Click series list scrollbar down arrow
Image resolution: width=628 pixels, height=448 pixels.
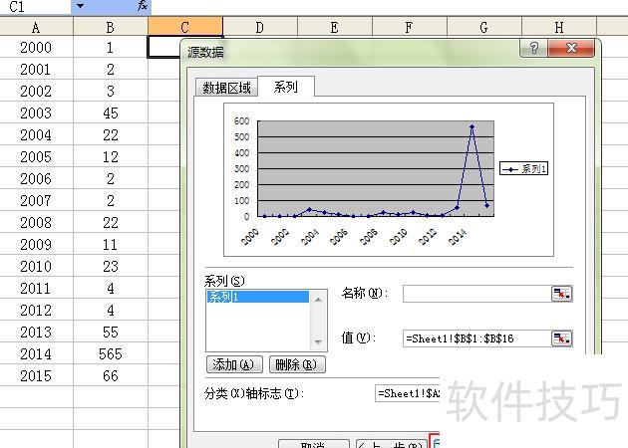[x=318, y=342]
